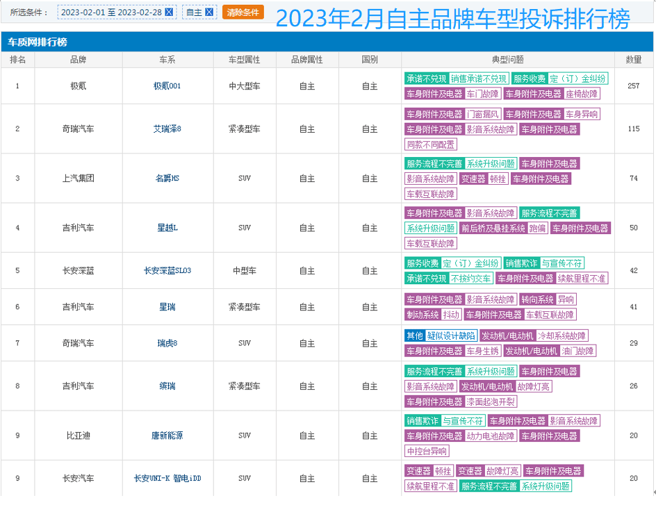Open the 星越L car series link
Image resolution: width=656 pixels, height=505 pixels.
tap(167, 228)
